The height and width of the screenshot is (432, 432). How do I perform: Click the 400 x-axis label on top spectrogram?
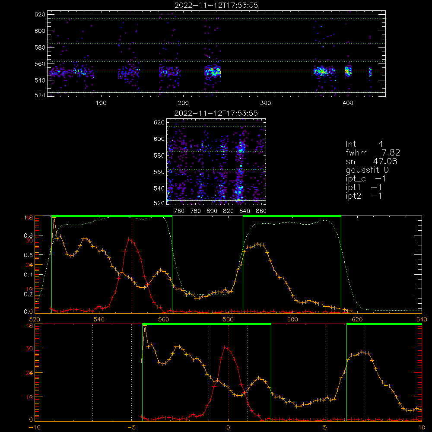(x=348, y=103)
